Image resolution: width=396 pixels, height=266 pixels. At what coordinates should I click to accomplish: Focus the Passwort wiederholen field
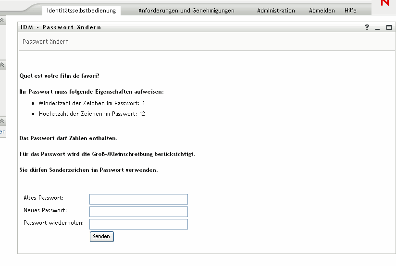139,224
